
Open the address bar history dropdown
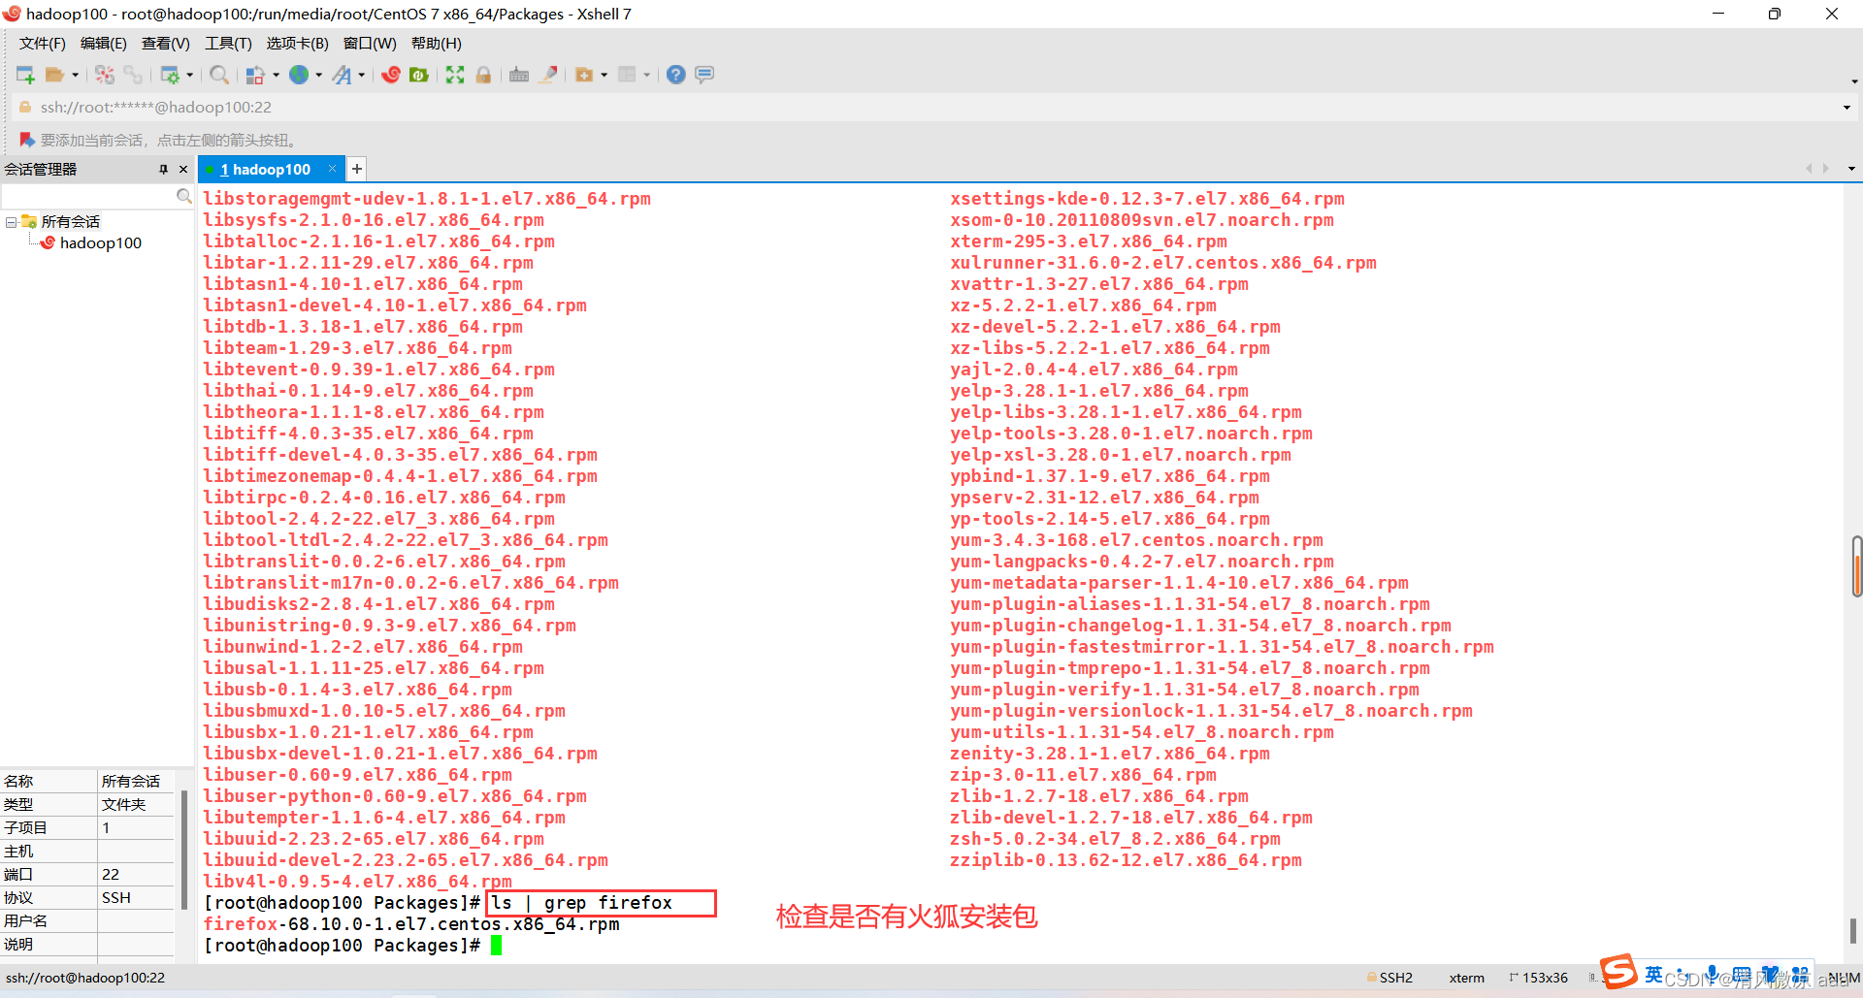click(x=1847, y=108)
